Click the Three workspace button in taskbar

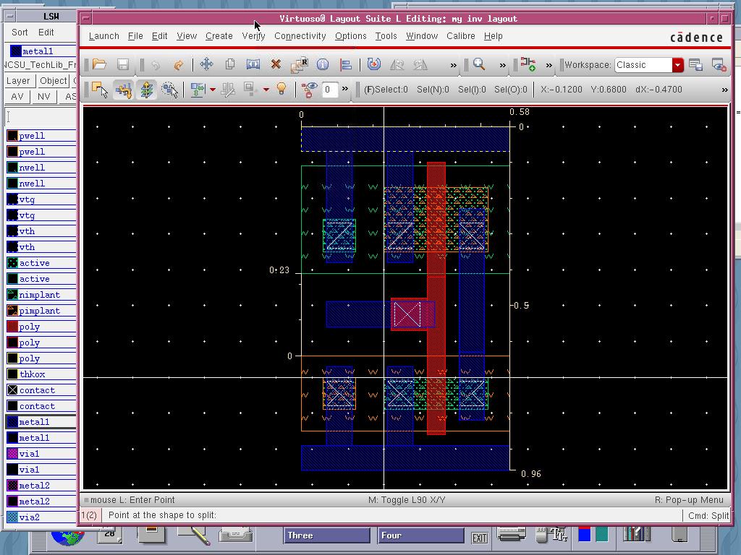(x=326, y=535)
